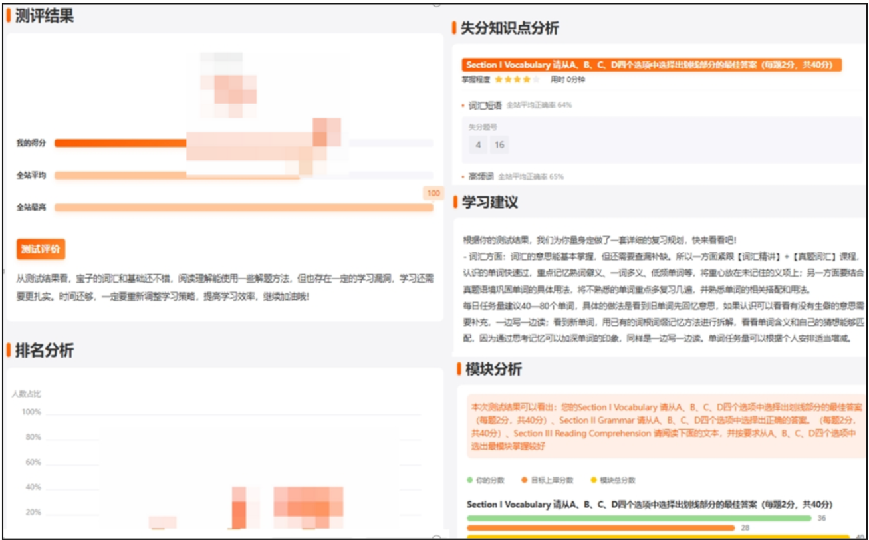Click the 人数占比 chart axis title
The image size is (869, 540).
click(x=26, y=394)
